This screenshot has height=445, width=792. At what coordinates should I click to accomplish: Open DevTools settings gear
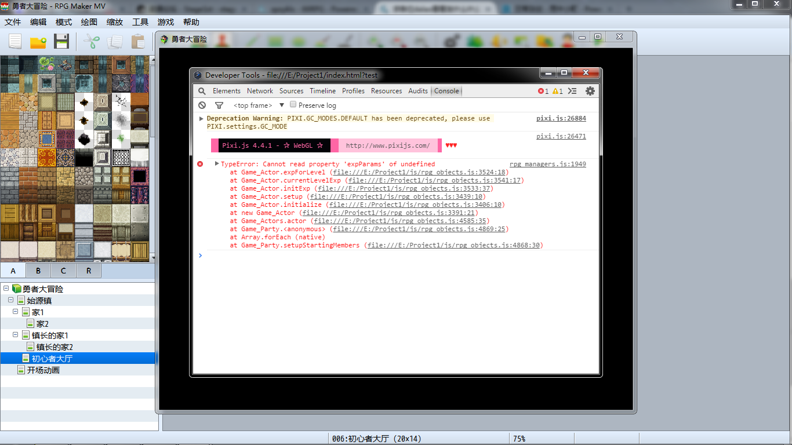tap(590, 91)
